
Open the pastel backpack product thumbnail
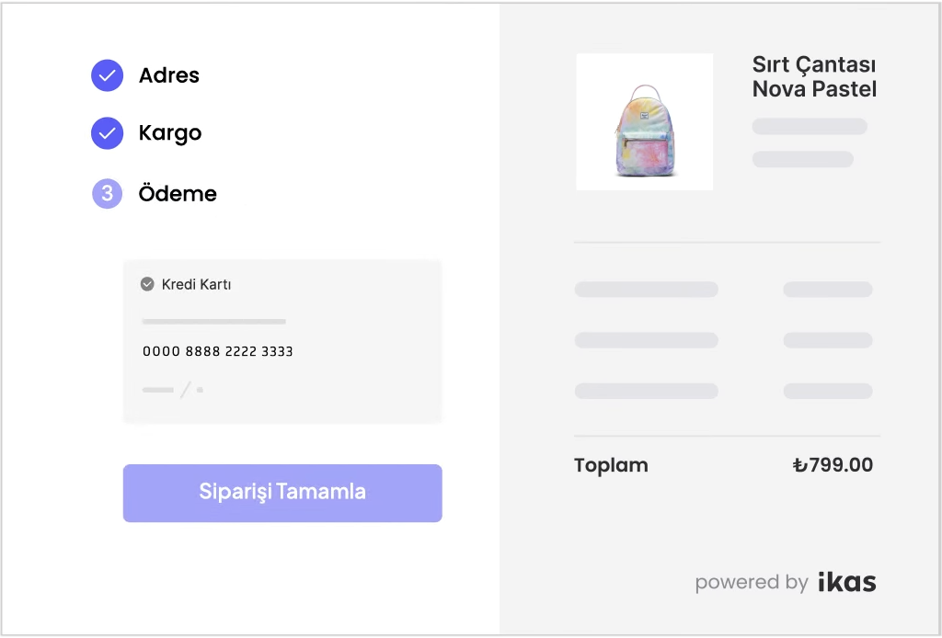(644, 122)
